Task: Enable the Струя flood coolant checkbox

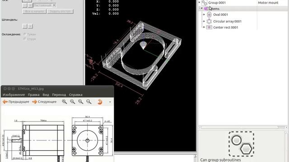Action: (25, 39)
